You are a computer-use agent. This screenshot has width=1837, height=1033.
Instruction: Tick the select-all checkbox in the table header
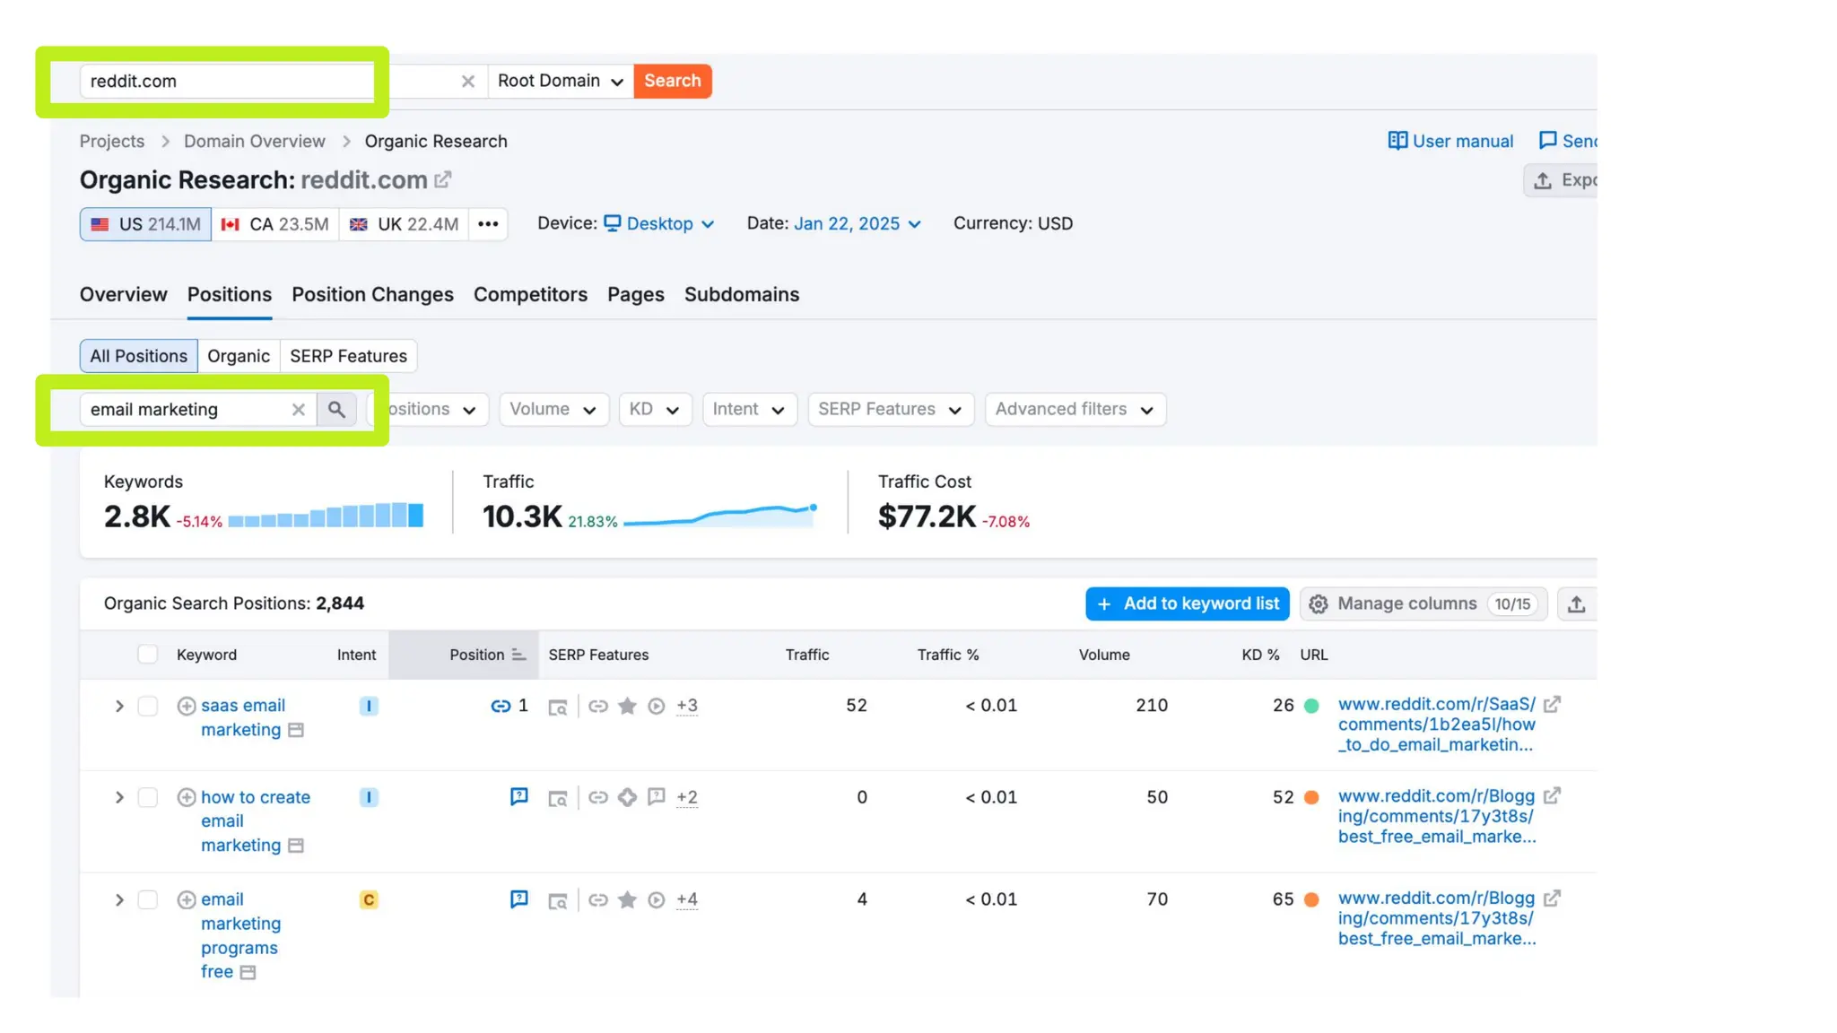(x=148, y=655)
